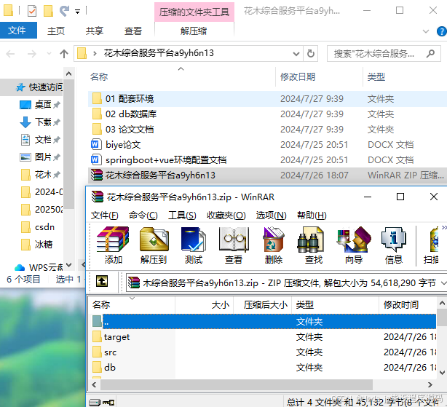The image size is (447, 407).
Task: Click the quick access undo arrow icon
Action: 64,11
